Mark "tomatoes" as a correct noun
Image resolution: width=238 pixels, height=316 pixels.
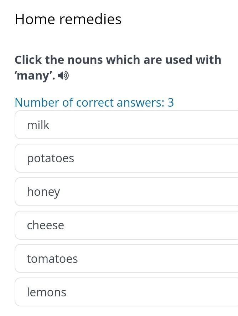[x=126, y=259]
